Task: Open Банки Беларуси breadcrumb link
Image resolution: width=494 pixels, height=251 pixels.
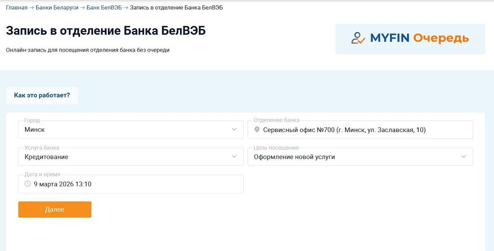Action: (x=57, y=8)
